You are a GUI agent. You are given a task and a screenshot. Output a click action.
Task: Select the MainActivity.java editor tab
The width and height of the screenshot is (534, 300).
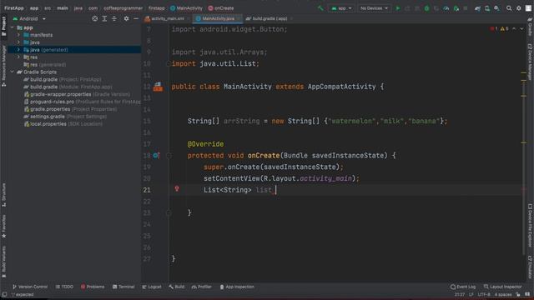217,18
